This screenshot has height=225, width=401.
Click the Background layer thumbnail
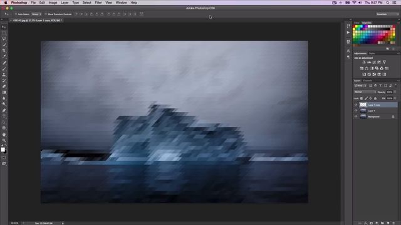(x=363, y=117)
